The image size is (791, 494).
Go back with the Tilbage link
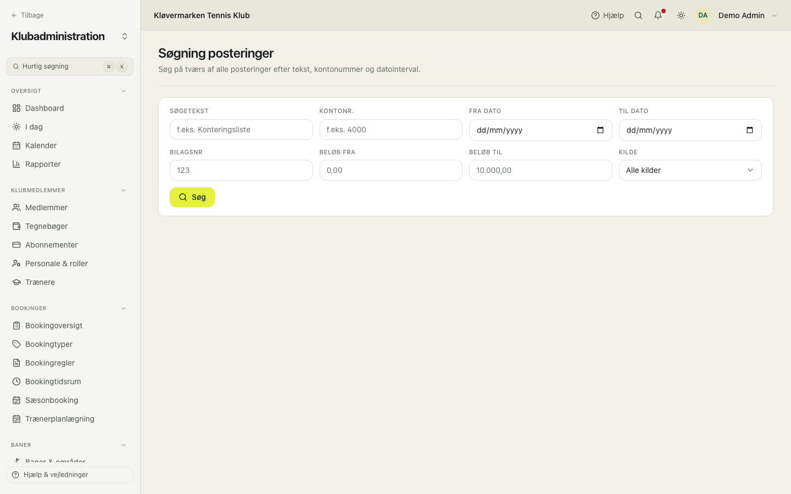point(27,15)
